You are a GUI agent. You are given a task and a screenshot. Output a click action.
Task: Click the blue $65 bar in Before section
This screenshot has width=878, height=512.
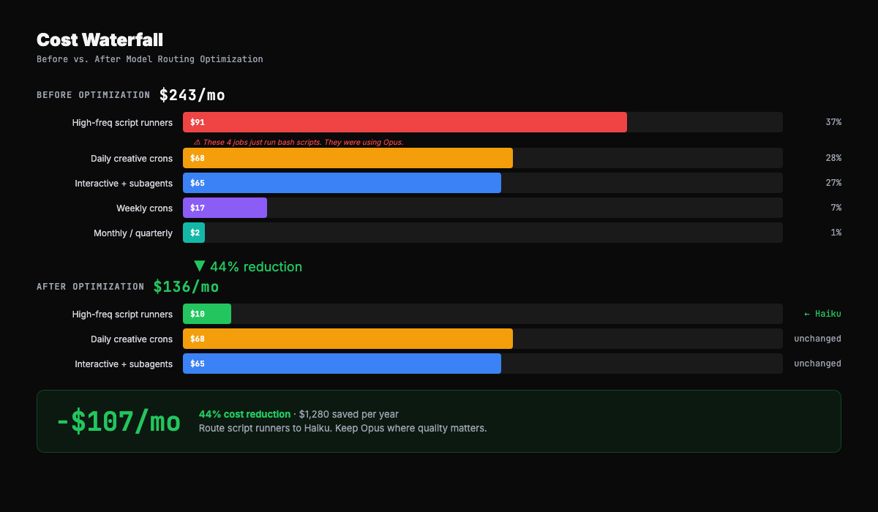pos(342,183)
